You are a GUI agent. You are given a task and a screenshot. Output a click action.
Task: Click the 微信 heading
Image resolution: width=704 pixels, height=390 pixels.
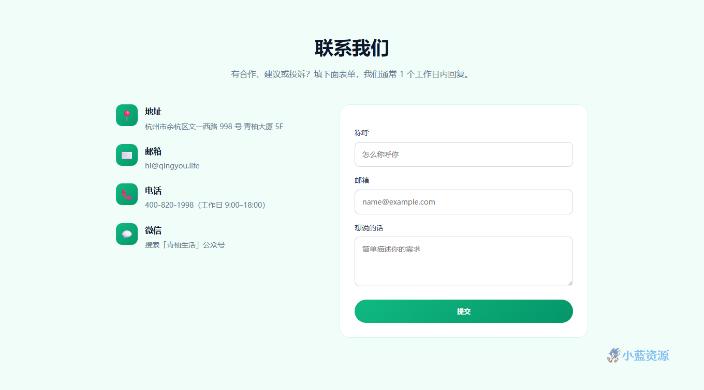153,230
